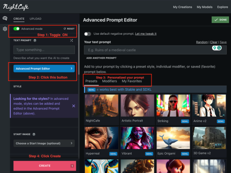Click the 'Your text prompt' input field
Viewport: 231px width, 173px height.
(147, 50)
